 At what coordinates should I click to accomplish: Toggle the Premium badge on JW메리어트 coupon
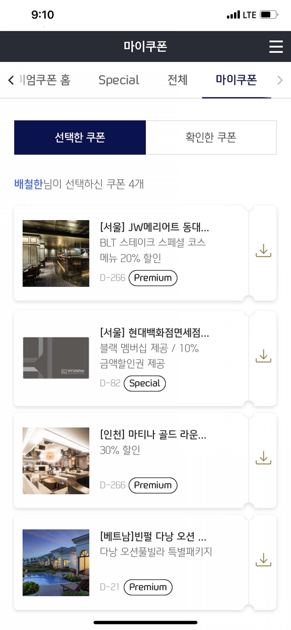[x=153, y=278]
